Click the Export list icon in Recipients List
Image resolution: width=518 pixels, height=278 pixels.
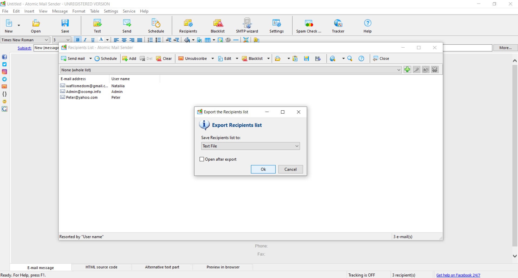[x=318, y=58]
